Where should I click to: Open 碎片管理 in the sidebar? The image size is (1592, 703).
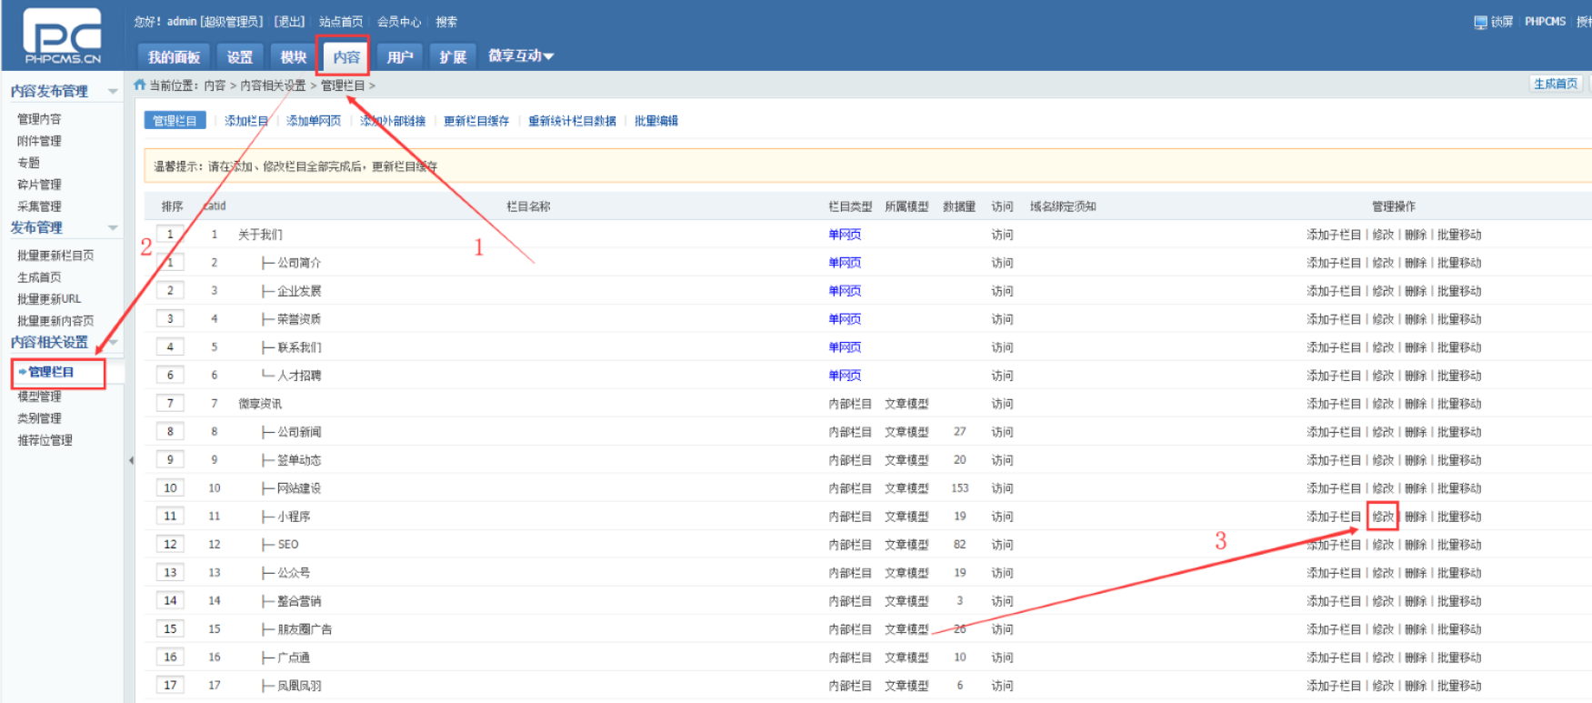pyautogui.click(x=39, y=185)
